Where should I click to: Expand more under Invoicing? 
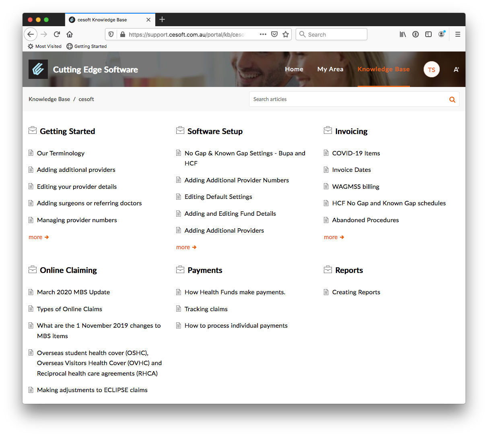point(334,237)
